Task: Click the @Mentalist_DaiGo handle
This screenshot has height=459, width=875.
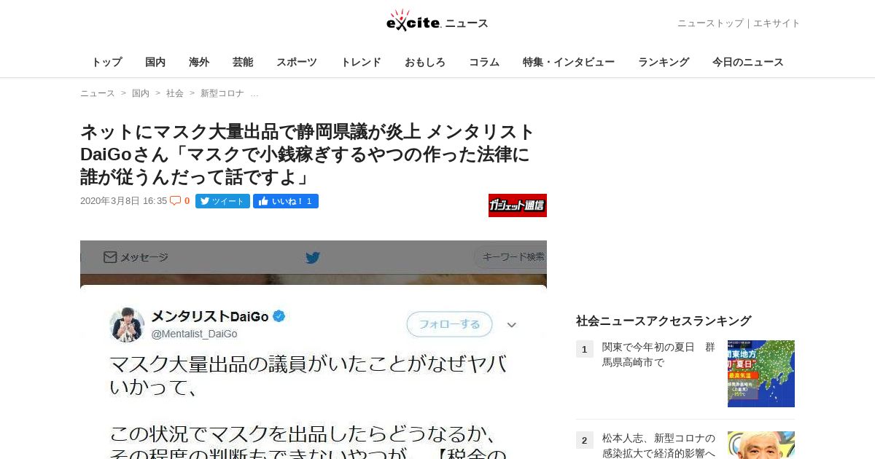Action: point(194,334)
